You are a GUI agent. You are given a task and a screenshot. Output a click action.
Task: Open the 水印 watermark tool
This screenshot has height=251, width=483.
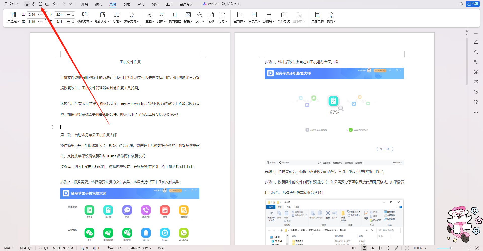click(x=200, y=17)
